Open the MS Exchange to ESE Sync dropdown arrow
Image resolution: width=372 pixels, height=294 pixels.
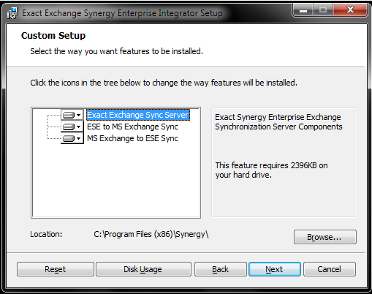(x=78, y=138)
